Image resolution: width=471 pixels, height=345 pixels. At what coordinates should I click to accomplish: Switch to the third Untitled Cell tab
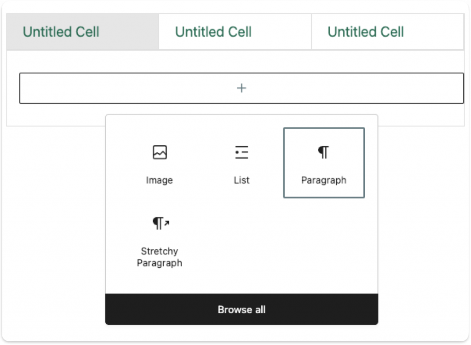coord(387,32)
